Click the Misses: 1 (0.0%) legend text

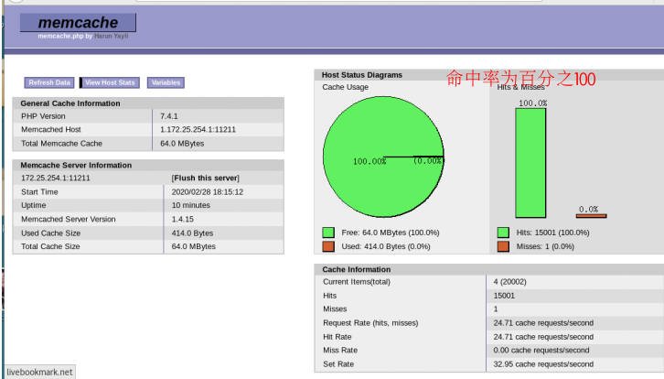(545, 246)
